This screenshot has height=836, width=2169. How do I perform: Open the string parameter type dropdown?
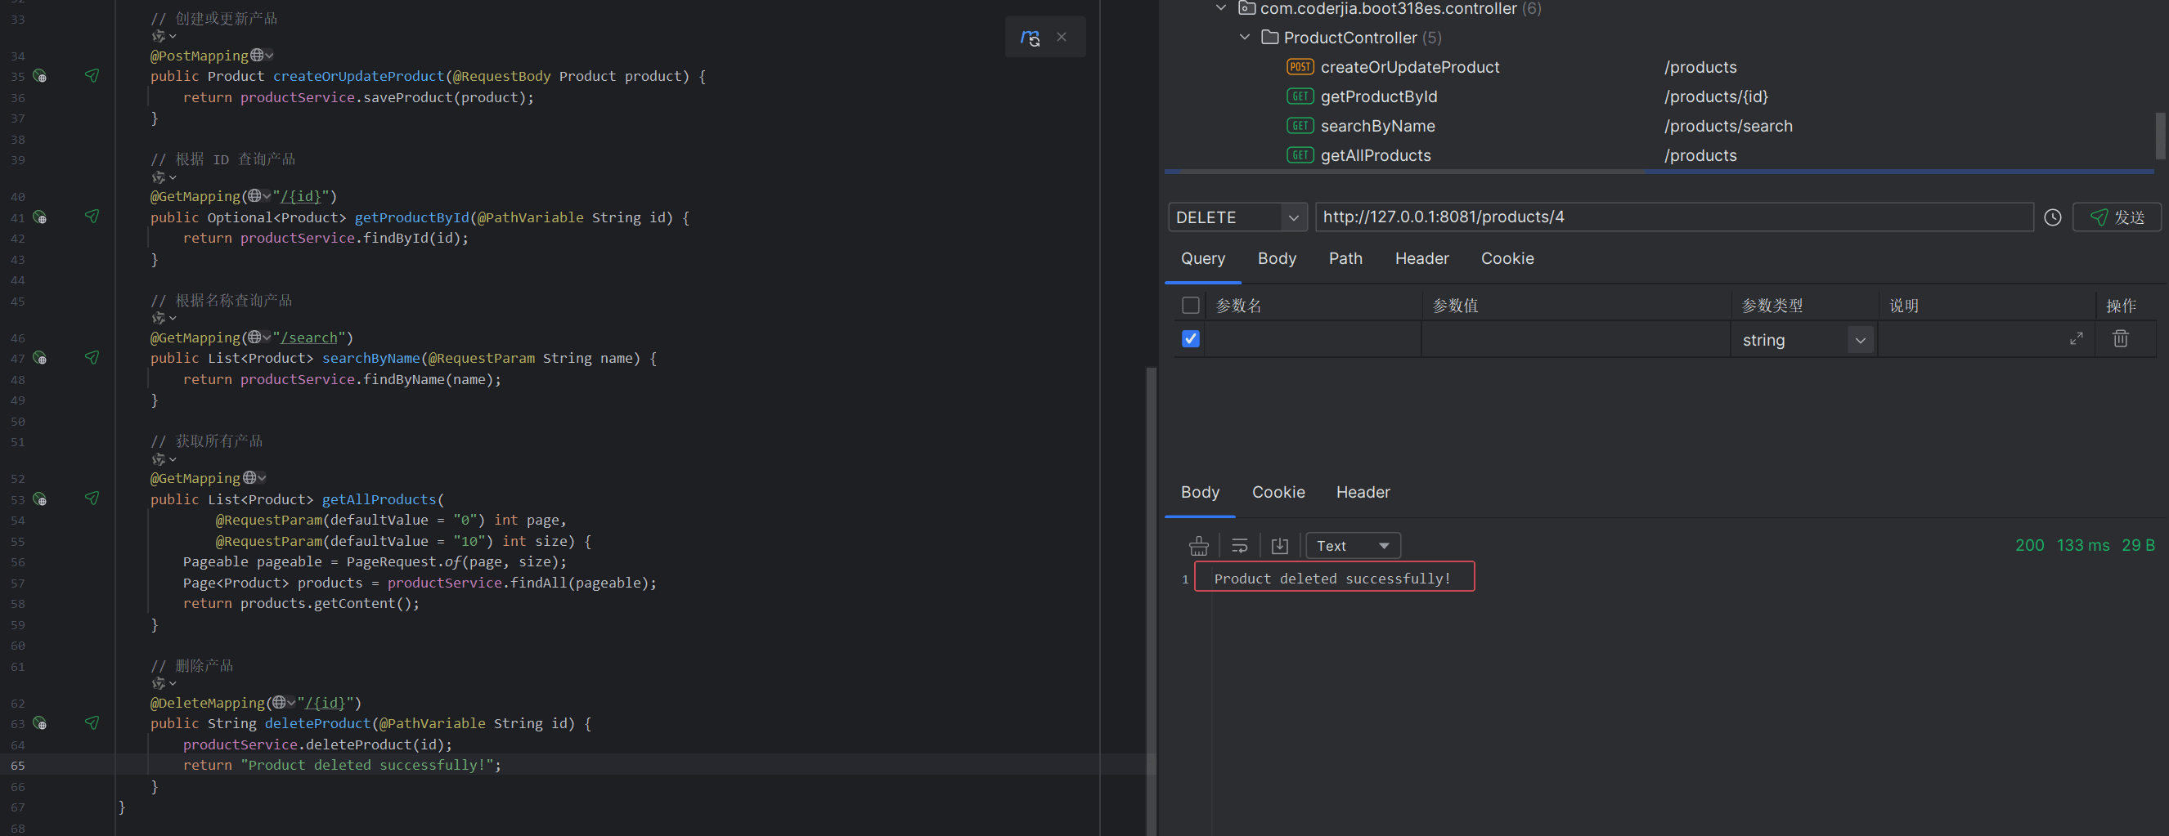1860,341
